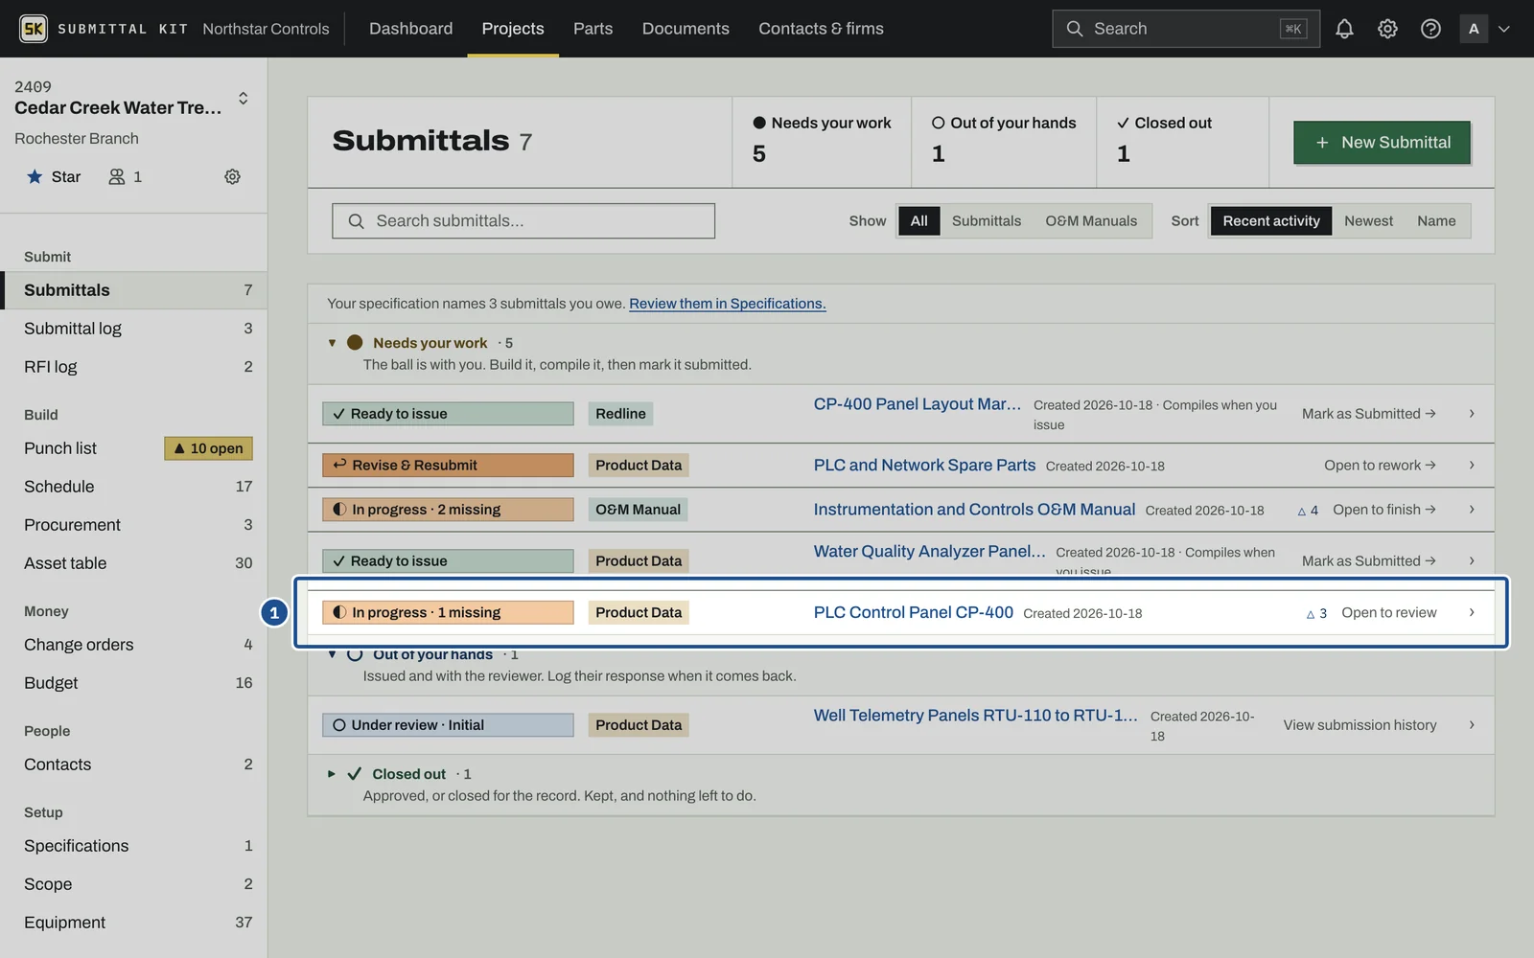Viewport: 1534px width, 958px height.
Task: Open row chevron for PLC and Network Spare Parts
Action: tap(1472, 465)
